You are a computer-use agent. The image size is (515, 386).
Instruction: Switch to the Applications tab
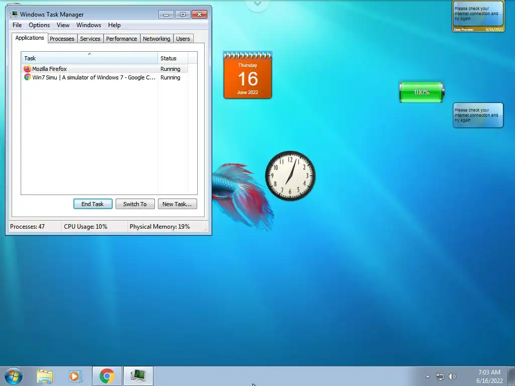pyautogui.click(x=30, y=38)
